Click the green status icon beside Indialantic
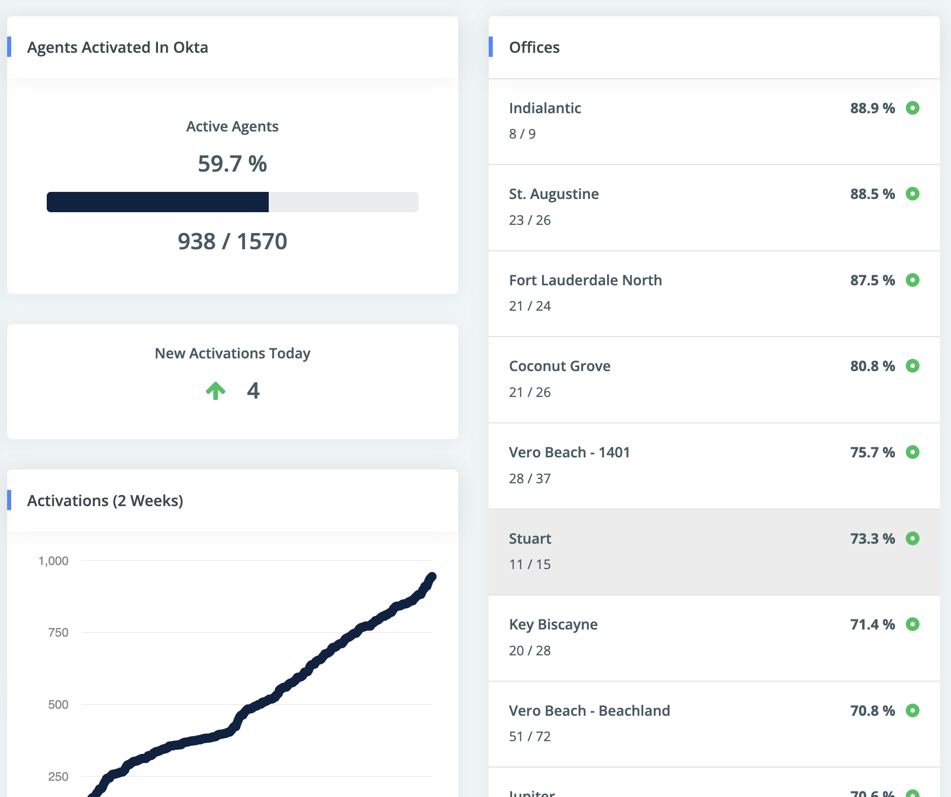This screenshot has width=951, height=797. coord(914,108)
